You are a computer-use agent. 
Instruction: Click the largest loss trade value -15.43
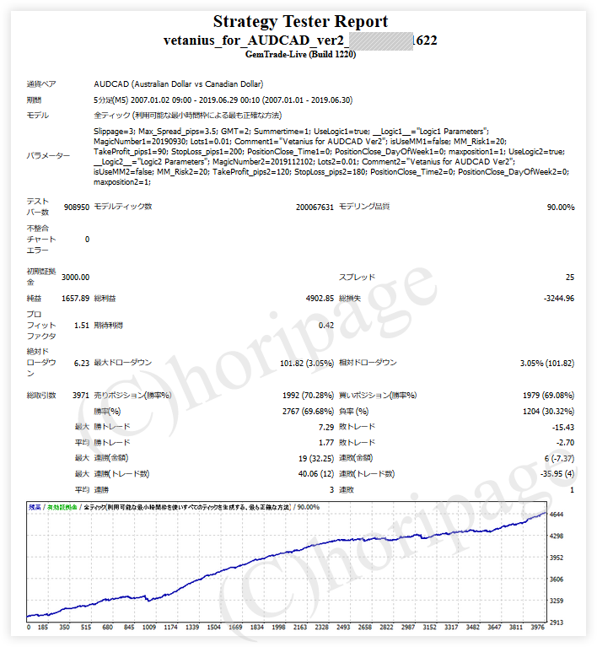point(563,428)
